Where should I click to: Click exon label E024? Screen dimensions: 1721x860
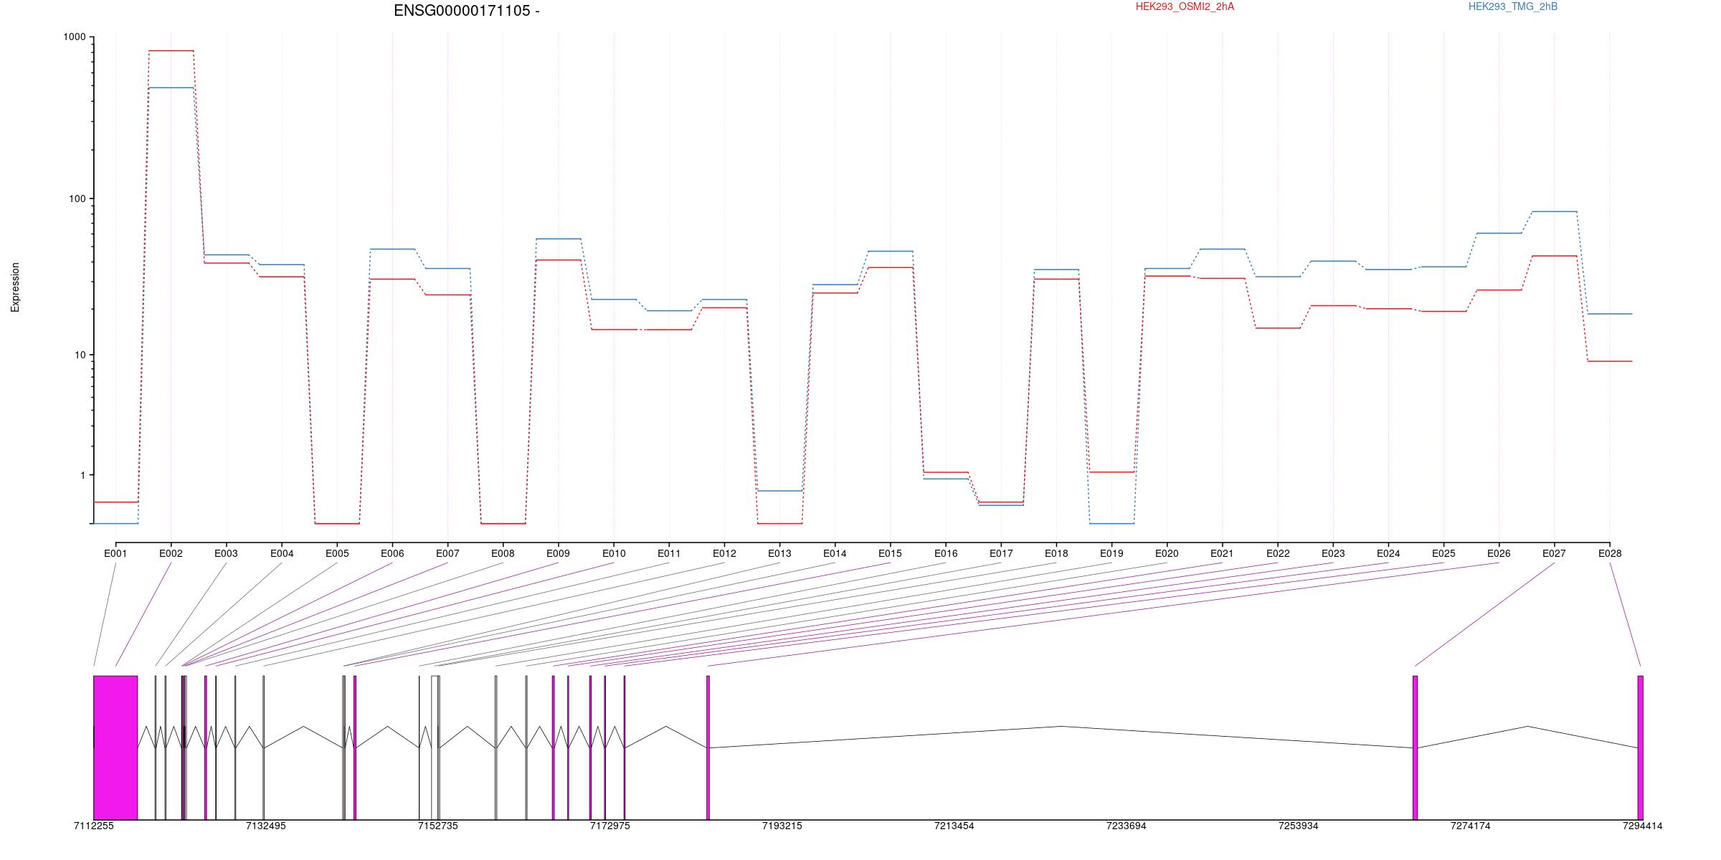(x=1388, y=553)
